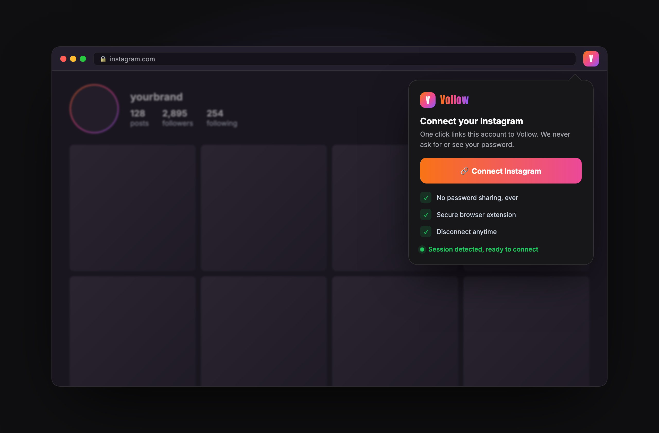
Task: Click the checkmark beside Secure browser extension
Action: (x=426, y=214)
